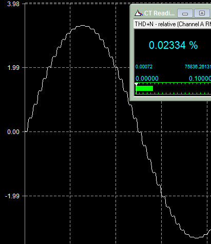Click the 1.99 Y-axis label
The width and height of the screenshot is (211, 244).
click(x=13, y=68)
